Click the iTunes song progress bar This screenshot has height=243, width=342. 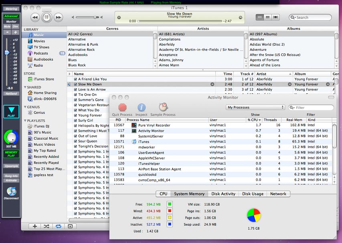coord(180,21)
